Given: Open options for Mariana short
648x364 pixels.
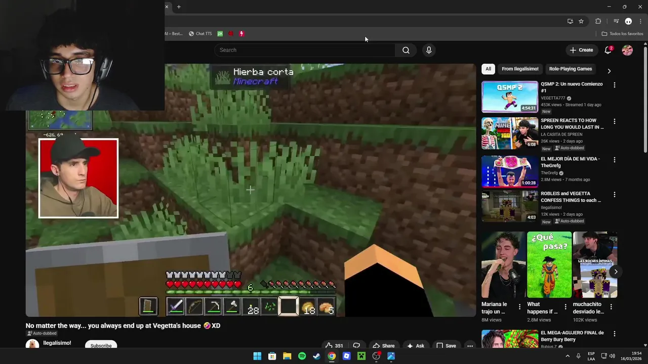Looking at the screenshot, I should [x=519, y=306].
